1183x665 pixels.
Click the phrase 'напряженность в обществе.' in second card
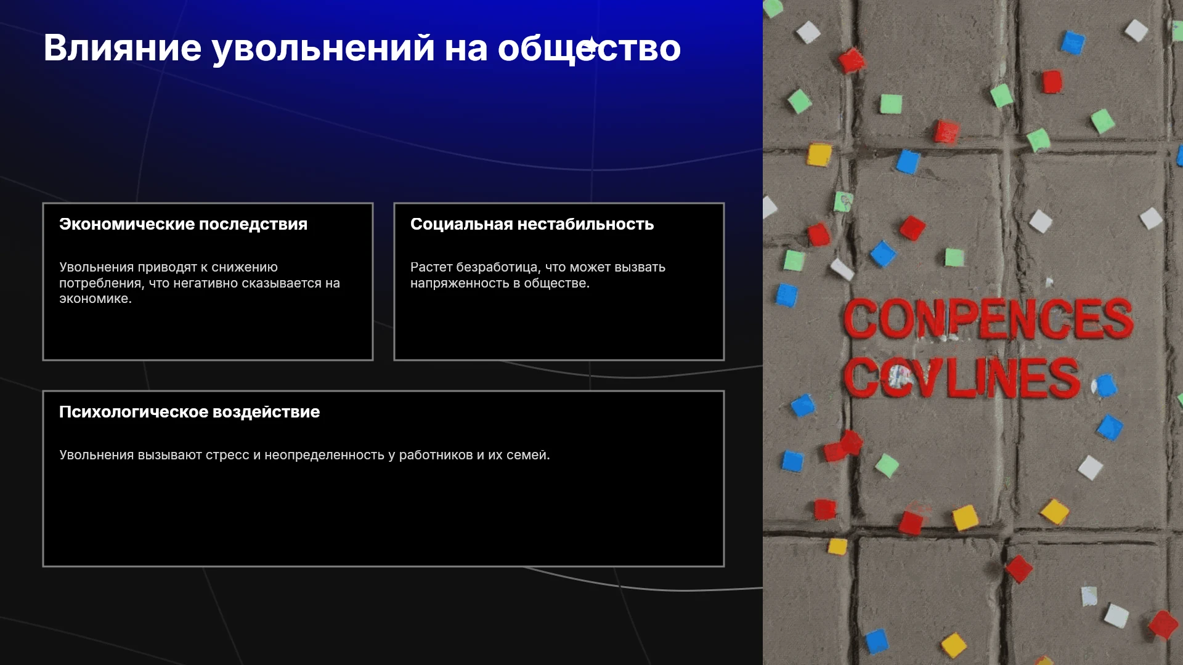tap(500, 283)
